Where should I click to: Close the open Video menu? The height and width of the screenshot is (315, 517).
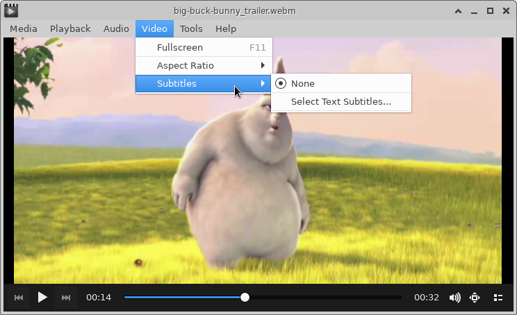(x=154, y=28)
